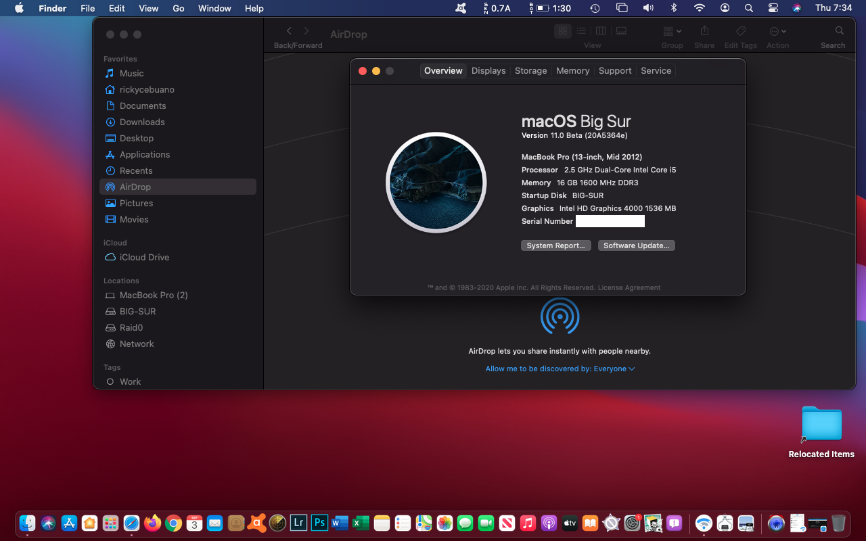Open Safari from the Dock
The image size is (866, 541).
click(x=131, y=523)
